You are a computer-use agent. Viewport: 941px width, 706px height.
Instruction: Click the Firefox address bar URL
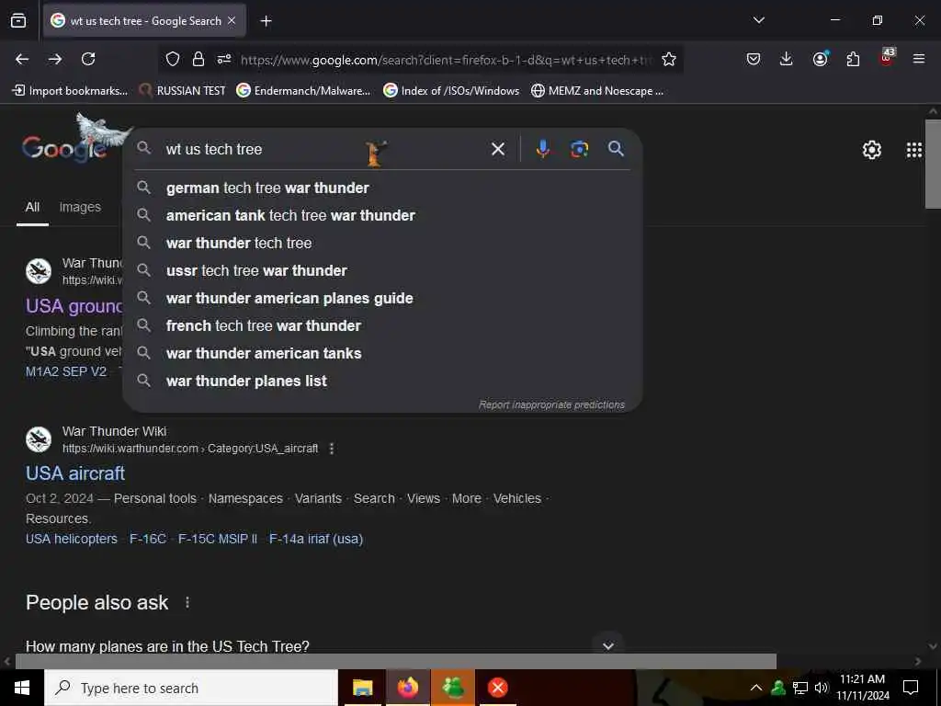tap(446, 60)
